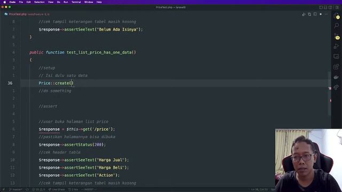Click Live Share in the status bar
Screen dimensions: 342x192
click(x=57, y=190)
